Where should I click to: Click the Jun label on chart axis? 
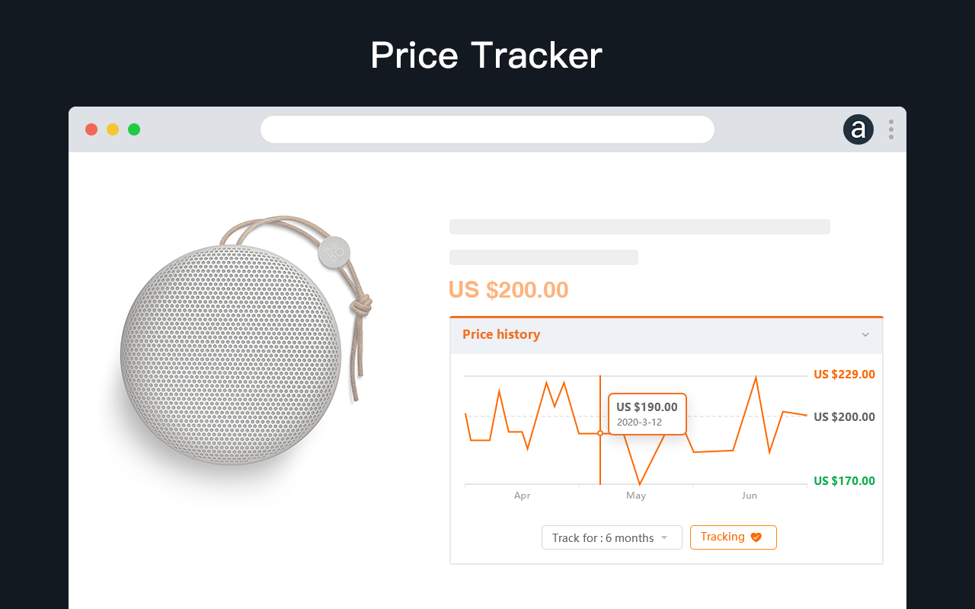pyautogui.click(x=750, y=496)
